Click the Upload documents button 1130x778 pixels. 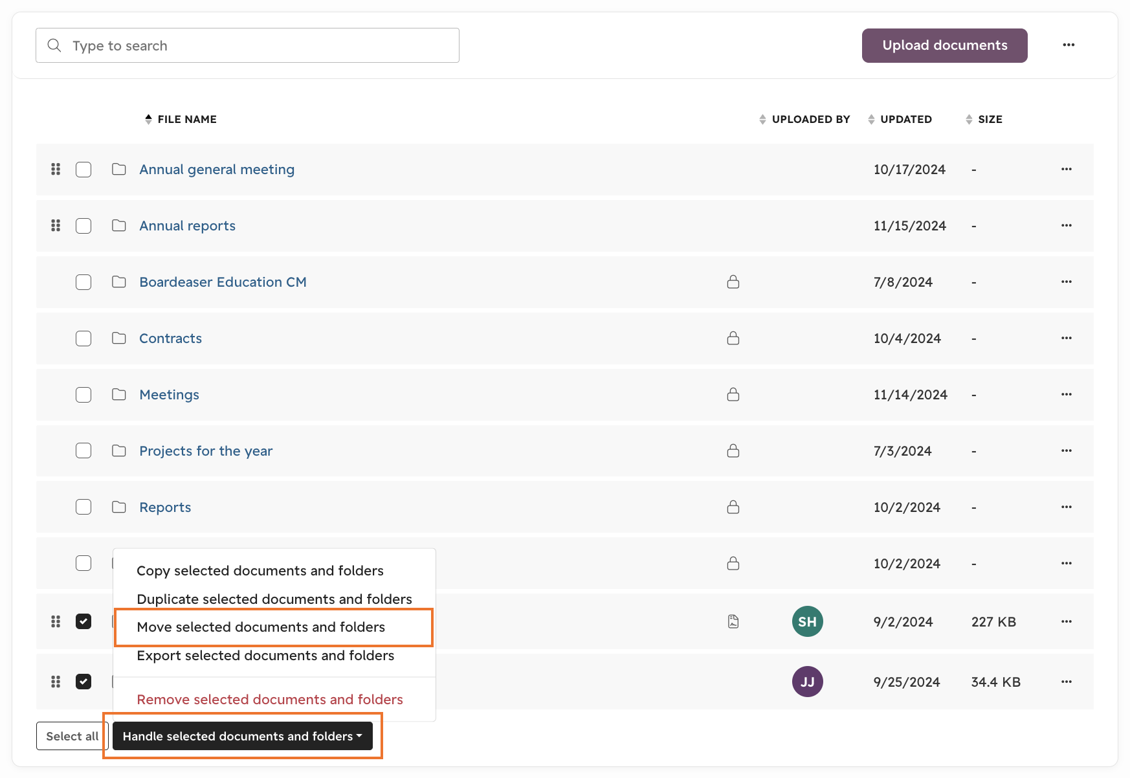coord(945,45)
